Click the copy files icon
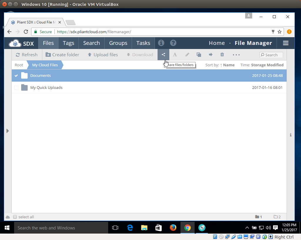This screenshot has height=240, width=301. (x=199, y=55)
